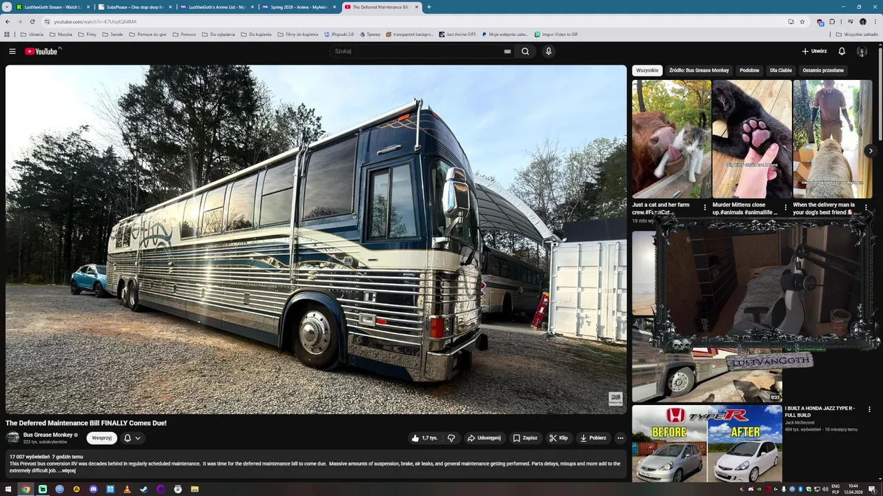Switch to 'LustVanGoth Stream' tab
This screenshot has width=883, height=496.
(x=52, y=7)
